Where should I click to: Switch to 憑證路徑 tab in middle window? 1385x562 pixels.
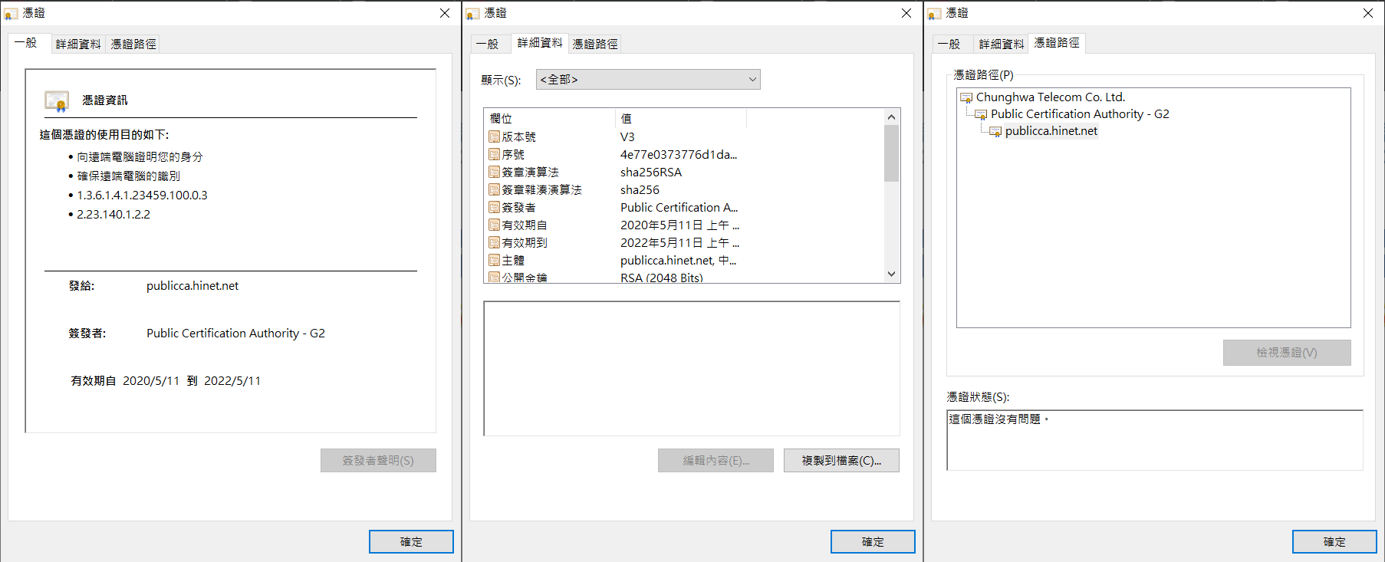tap(595, 44)
